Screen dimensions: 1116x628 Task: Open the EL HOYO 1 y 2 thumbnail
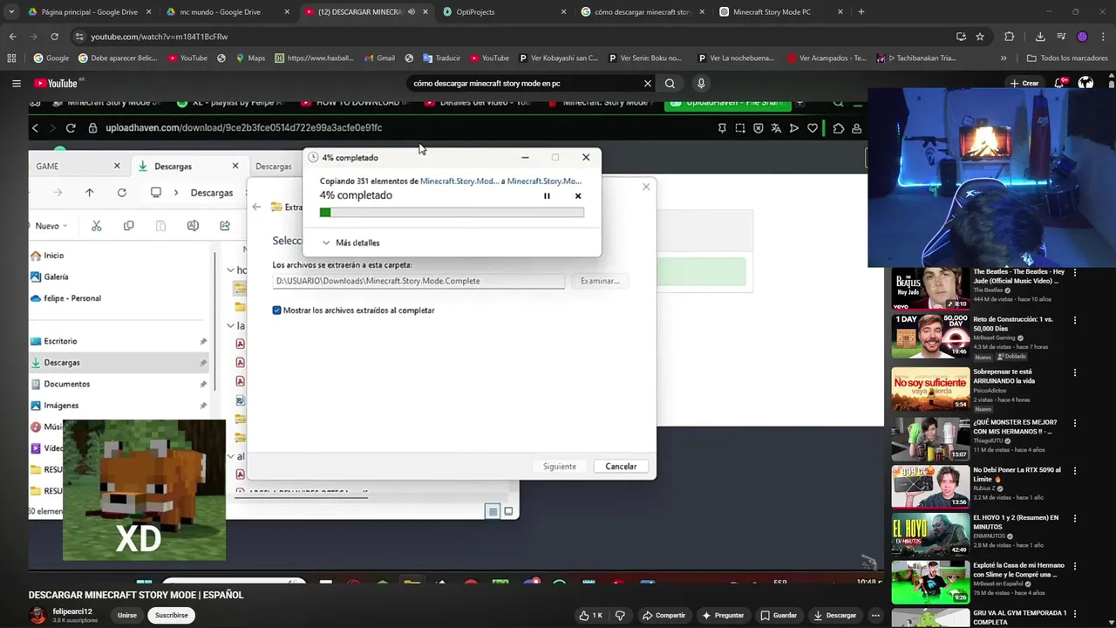pyautogui.click(x=930, y=535)
